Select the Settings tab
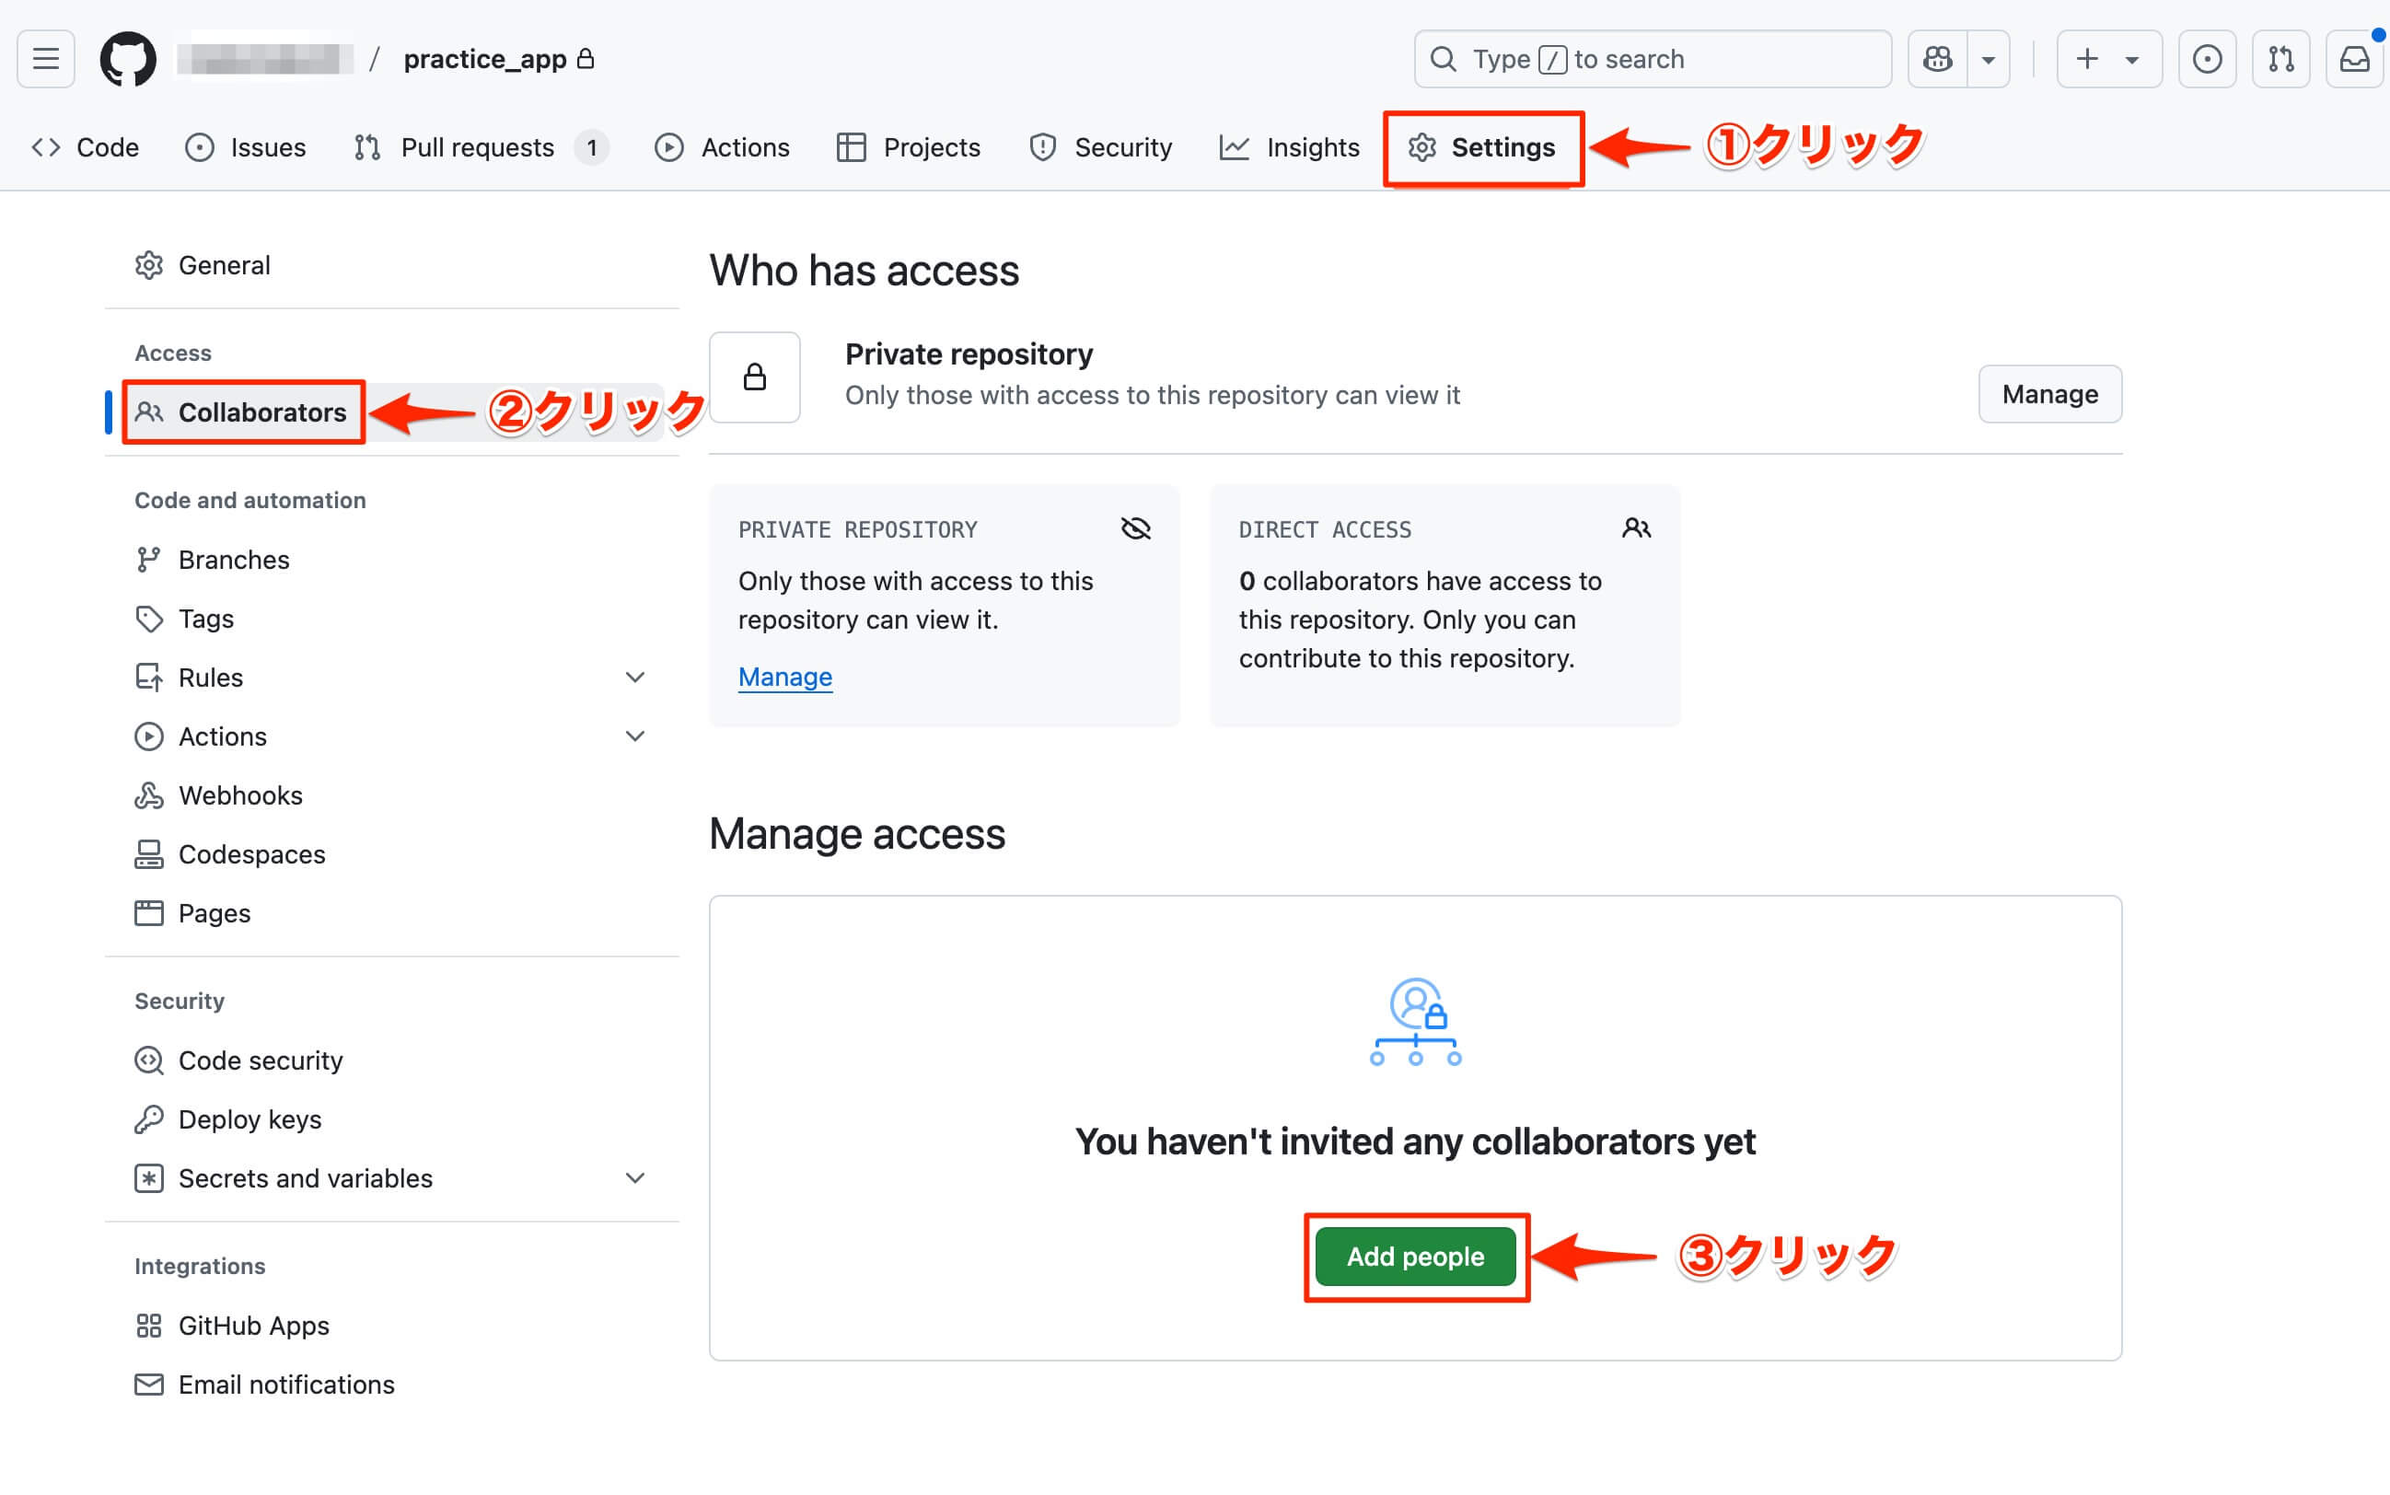Image resolution: width=2390 pixels, height=1495 pixels. pos(1482,147)
